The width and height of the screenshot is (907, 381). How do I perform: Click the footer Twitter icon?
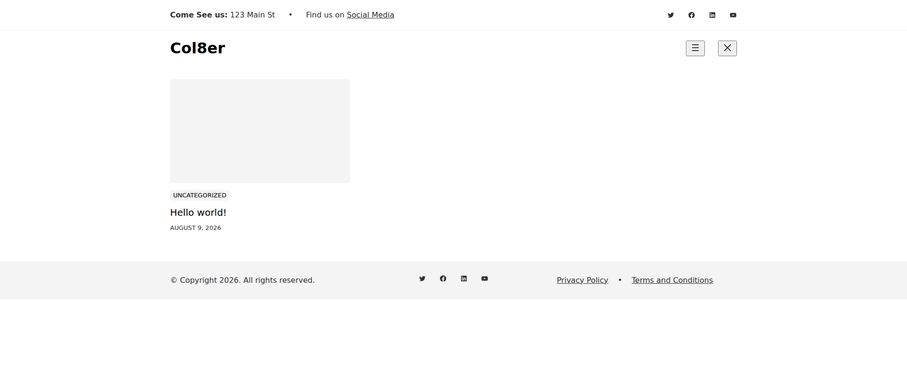(x=422, y=279)
